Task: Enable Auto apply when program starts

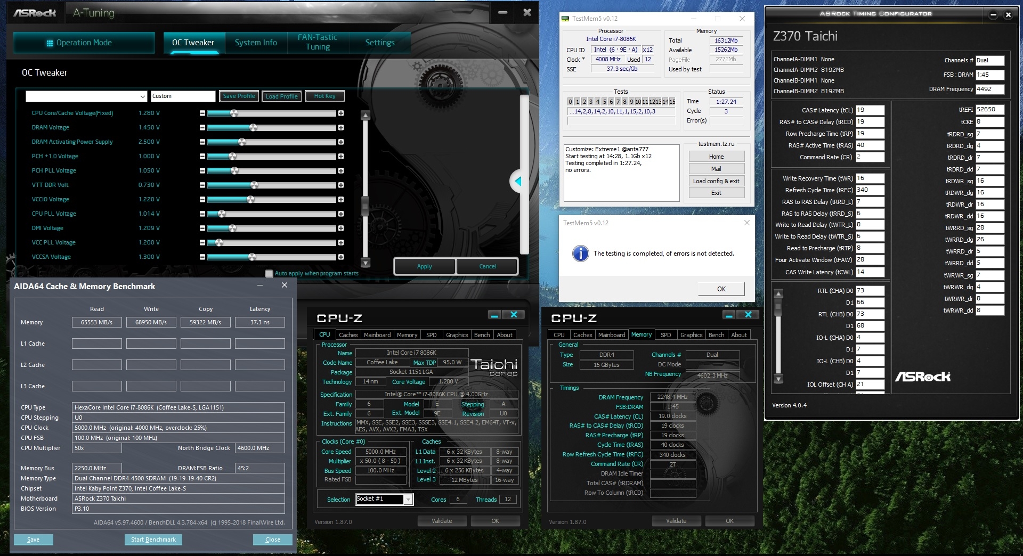Action: (x=269, y=274)
